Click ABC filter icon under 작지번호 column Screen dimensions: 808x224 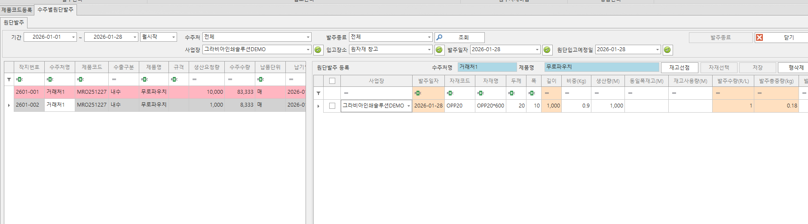click(x=19, y=79)
